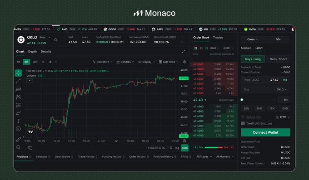Open the price projection measure tool
The image size is (309, 180).
point(18,105)
